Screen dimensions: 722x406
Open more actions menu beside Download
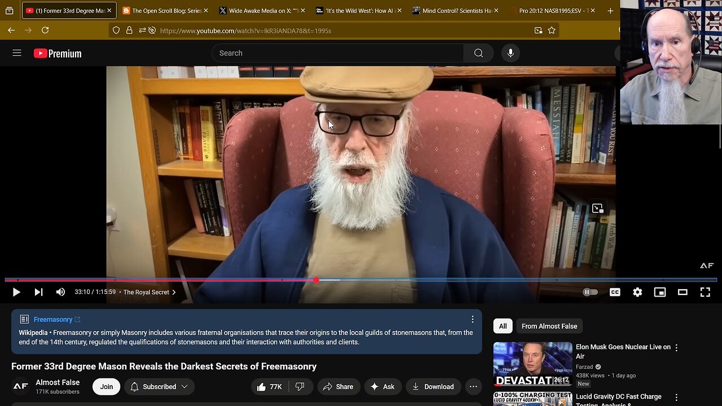click(473, 387)
